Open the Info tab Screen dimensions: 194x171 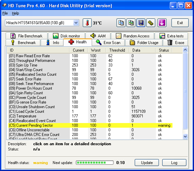click(52, 43)
